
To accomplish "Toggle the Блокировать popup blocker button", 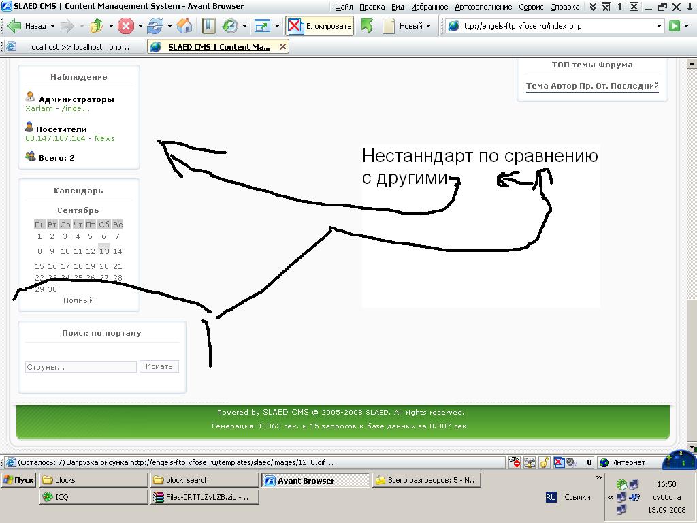I will [320, 26].
